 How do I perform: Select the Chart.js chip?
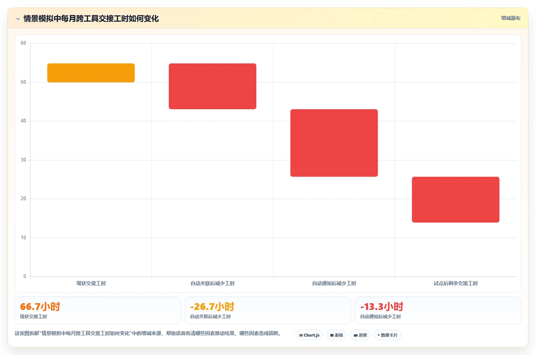[309, 335]
